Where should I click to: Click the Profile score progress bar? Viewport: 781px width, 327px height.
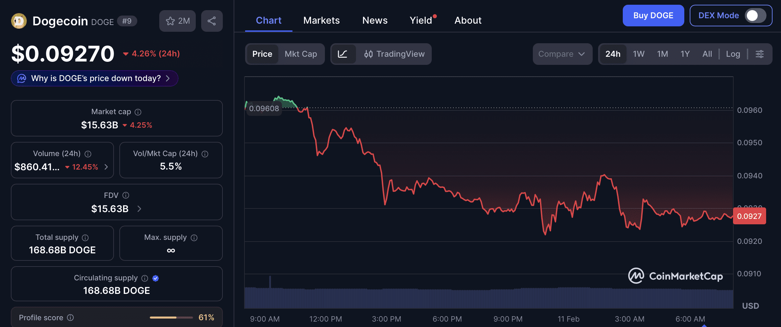(171, 318)
